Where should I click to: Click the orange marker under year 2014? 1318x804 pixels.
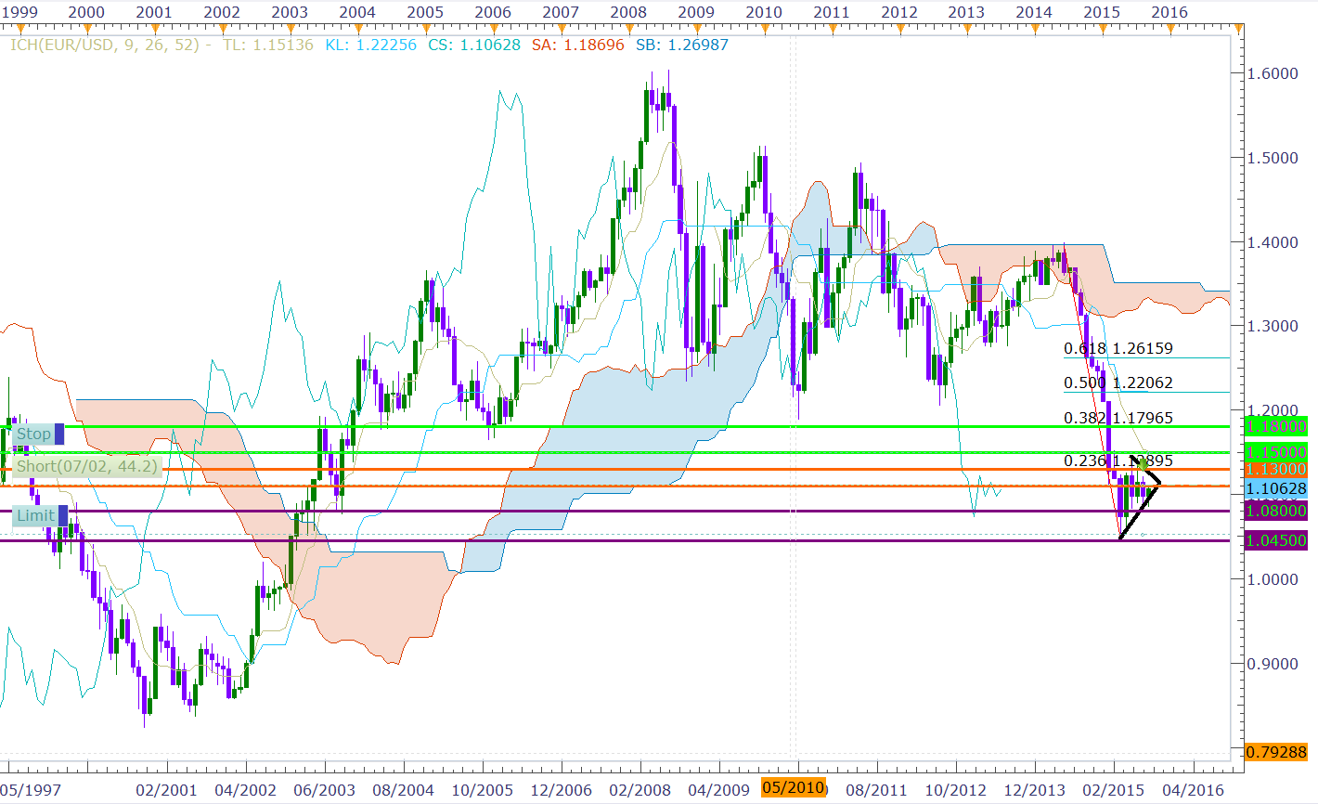[1036, 30]
